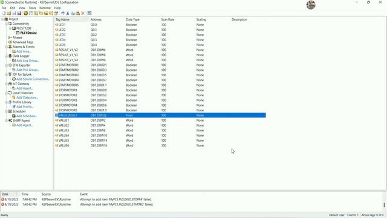Click the Open Project toolbar icon
387x218 pixels.
[x=9, y=13]
